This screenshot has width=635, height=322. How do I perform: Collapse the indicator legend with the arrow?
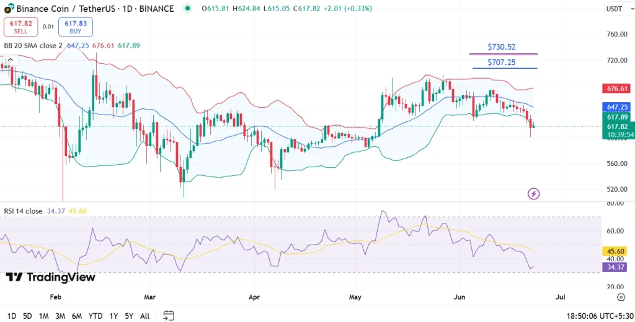[x=10, y=60]
